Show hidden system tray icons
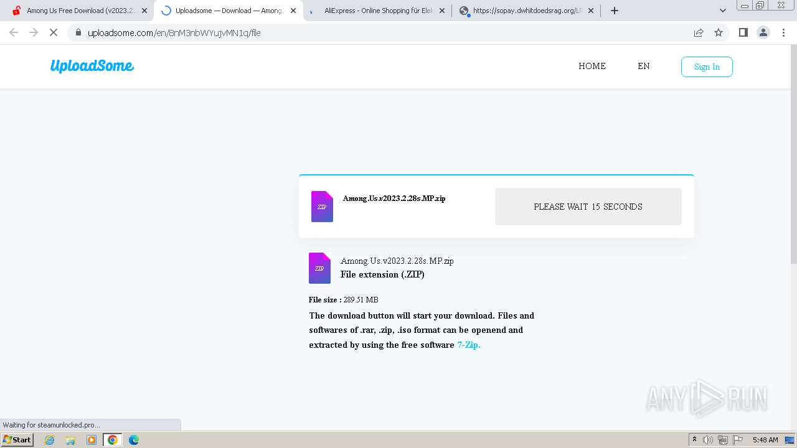The image size is (797, 448). tap(694, 440)
